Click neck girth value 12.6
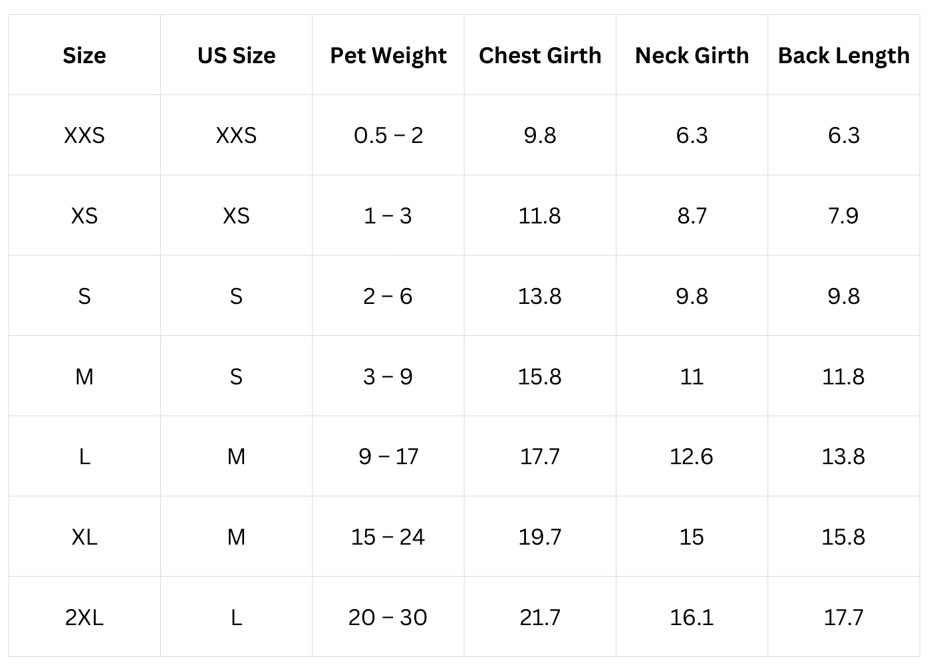931x665 pixels. (692, 457)
